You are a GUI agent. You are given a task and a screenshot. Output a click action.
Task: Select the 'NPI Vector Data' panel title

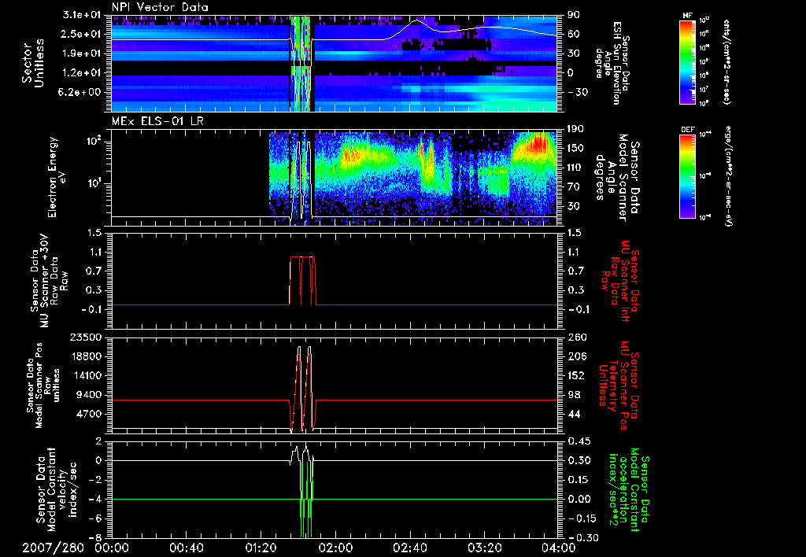[160, 7]
